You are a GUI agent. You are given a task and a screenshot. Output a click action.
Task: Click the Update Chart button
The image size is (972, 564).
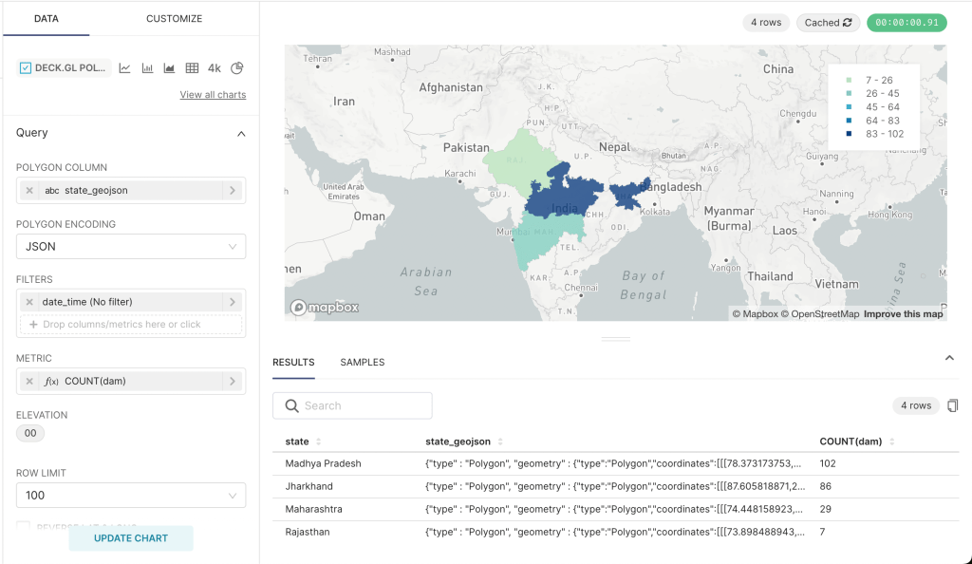click(x=131, y=538)
